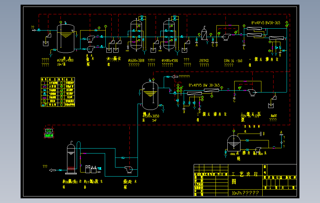
Task: Select the '8"x40"X5 BW 30-365' second-stage label
Action: tap(204, 85)
